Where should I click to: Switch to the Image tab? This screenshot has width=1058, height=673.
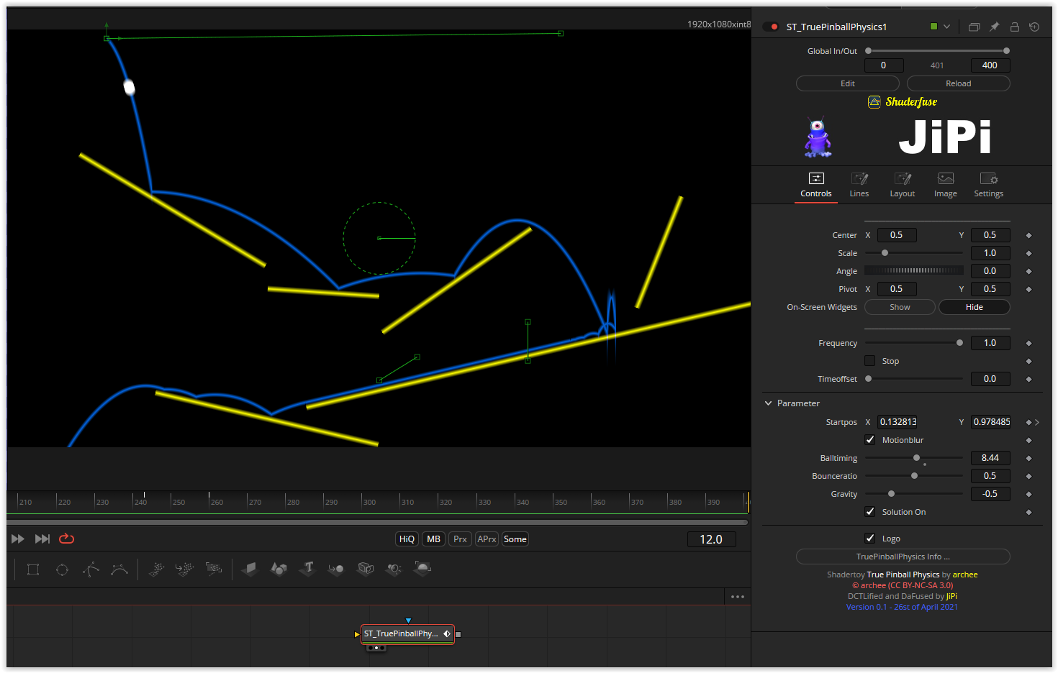[946, 185]
